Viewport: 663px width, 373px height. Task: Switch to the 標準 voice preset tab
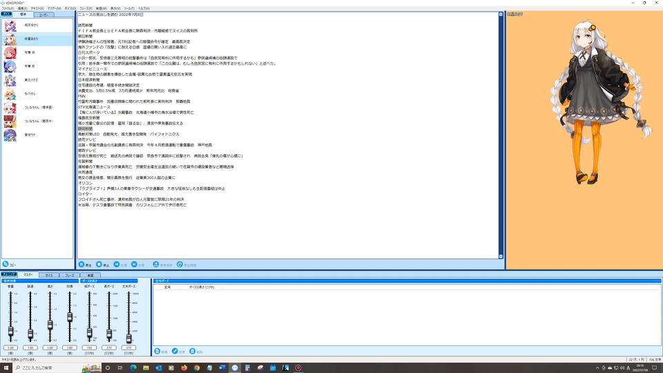pyautogui.click(x=23, y=15)
